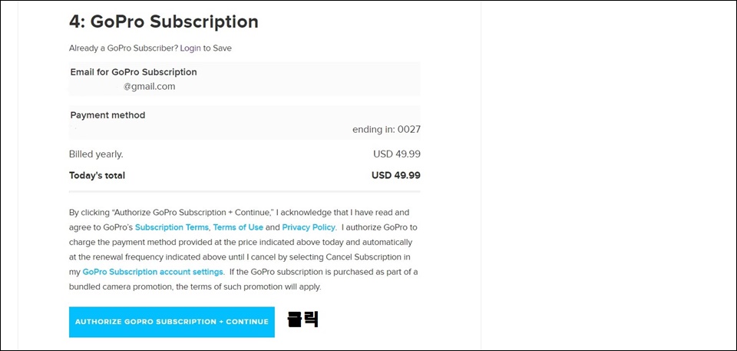Open the Subscription Terms link
The width and height of the screenshot is (737, 351).
pyautogui.click(x=171, y=227)
